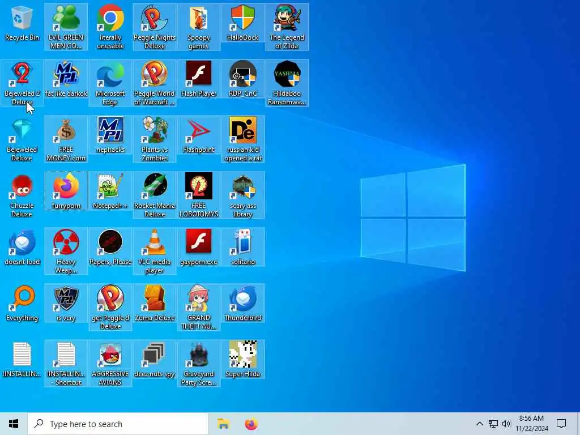The height and width of the screenshot is (435, 580).
Task: Select the Bejeweled Deluxe gem icon
Action: [x=22, y=139]
